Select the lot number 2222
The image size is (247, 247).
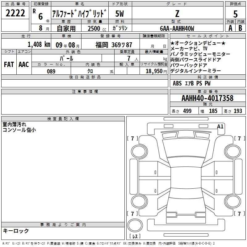15,13
